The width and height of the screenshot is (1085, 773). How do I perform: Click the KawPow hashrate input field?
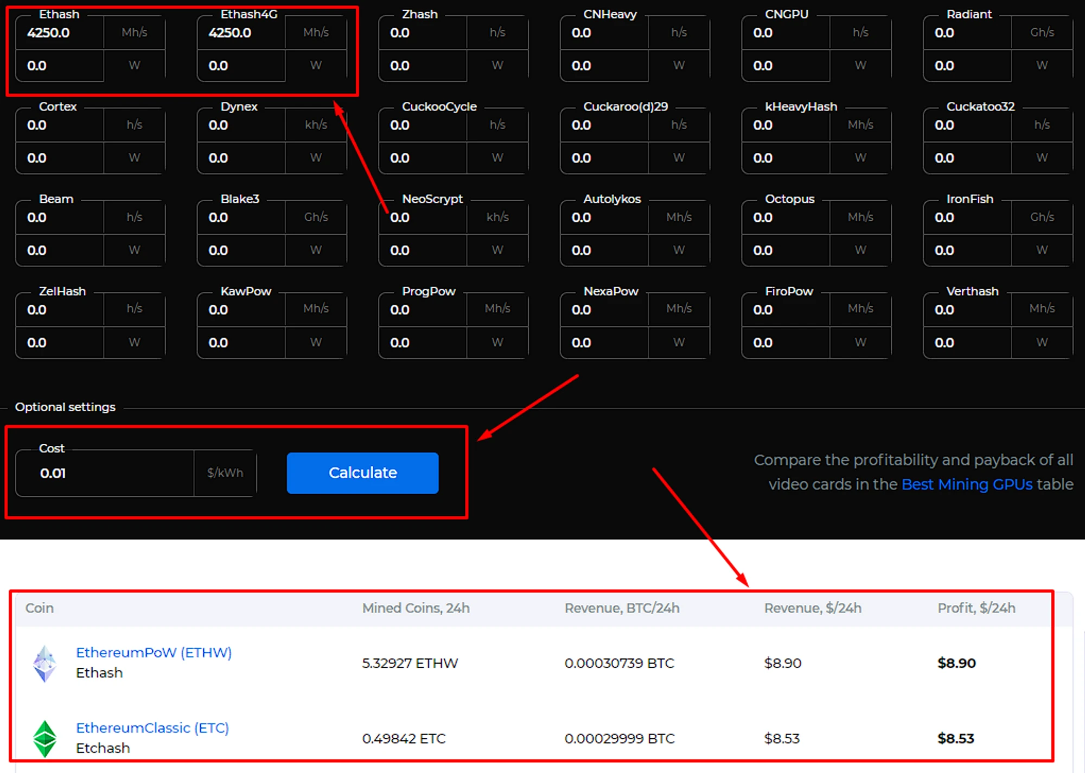click(241, 310)
